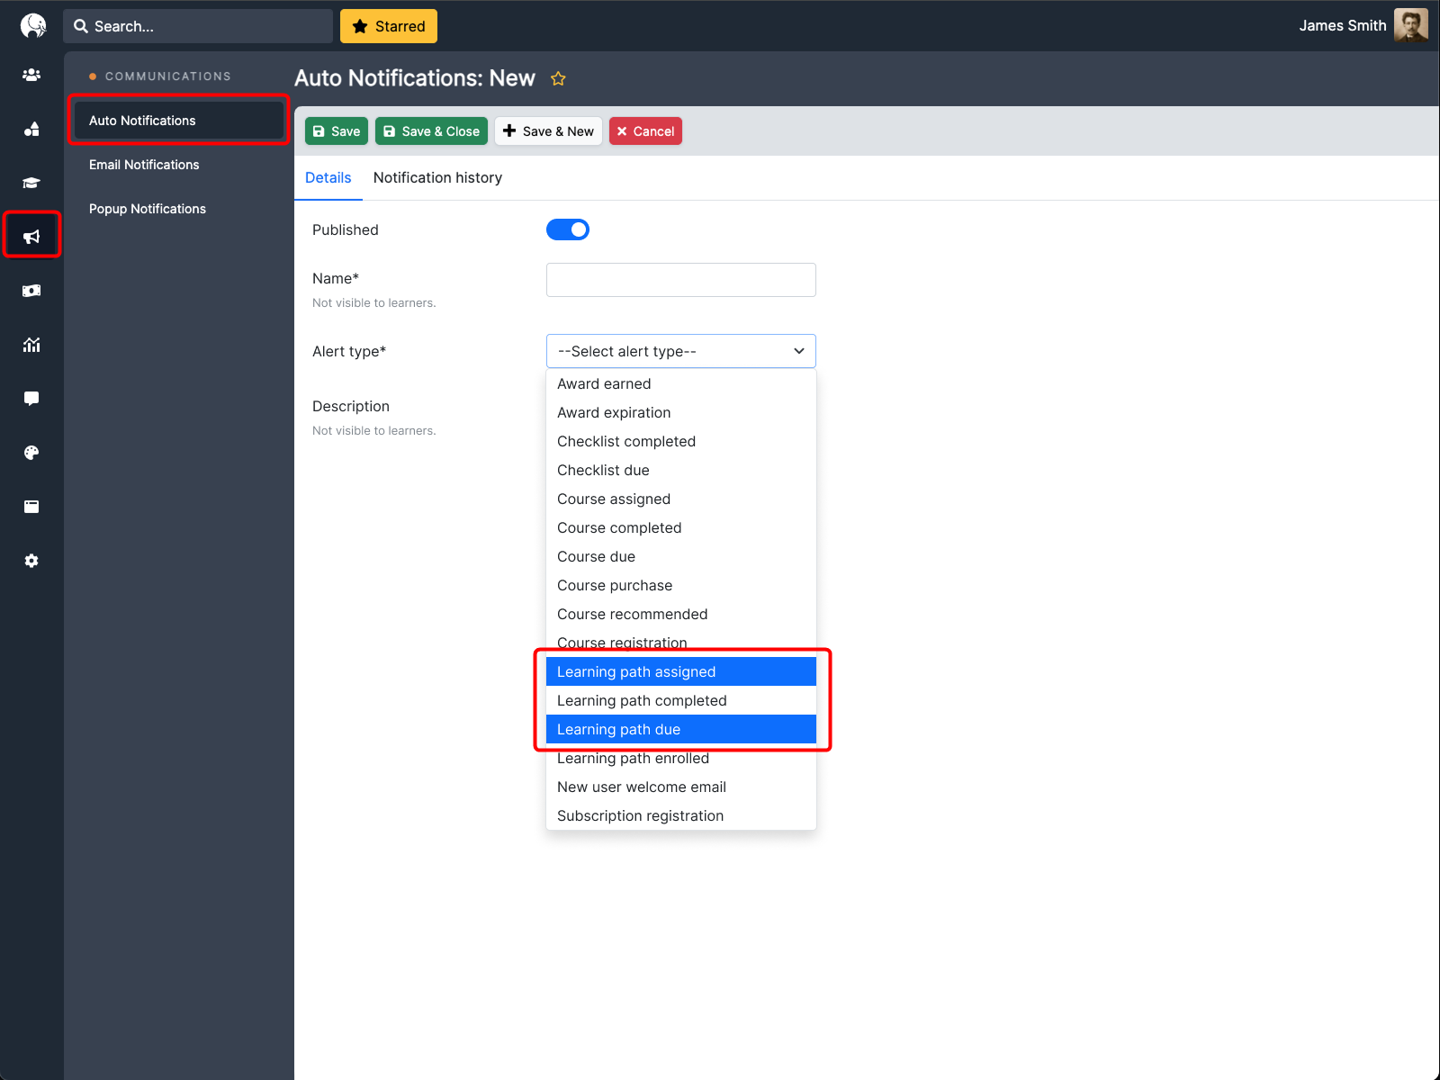Star this page with the title star icon
1440x1080 pixels.
coord(558,78)
